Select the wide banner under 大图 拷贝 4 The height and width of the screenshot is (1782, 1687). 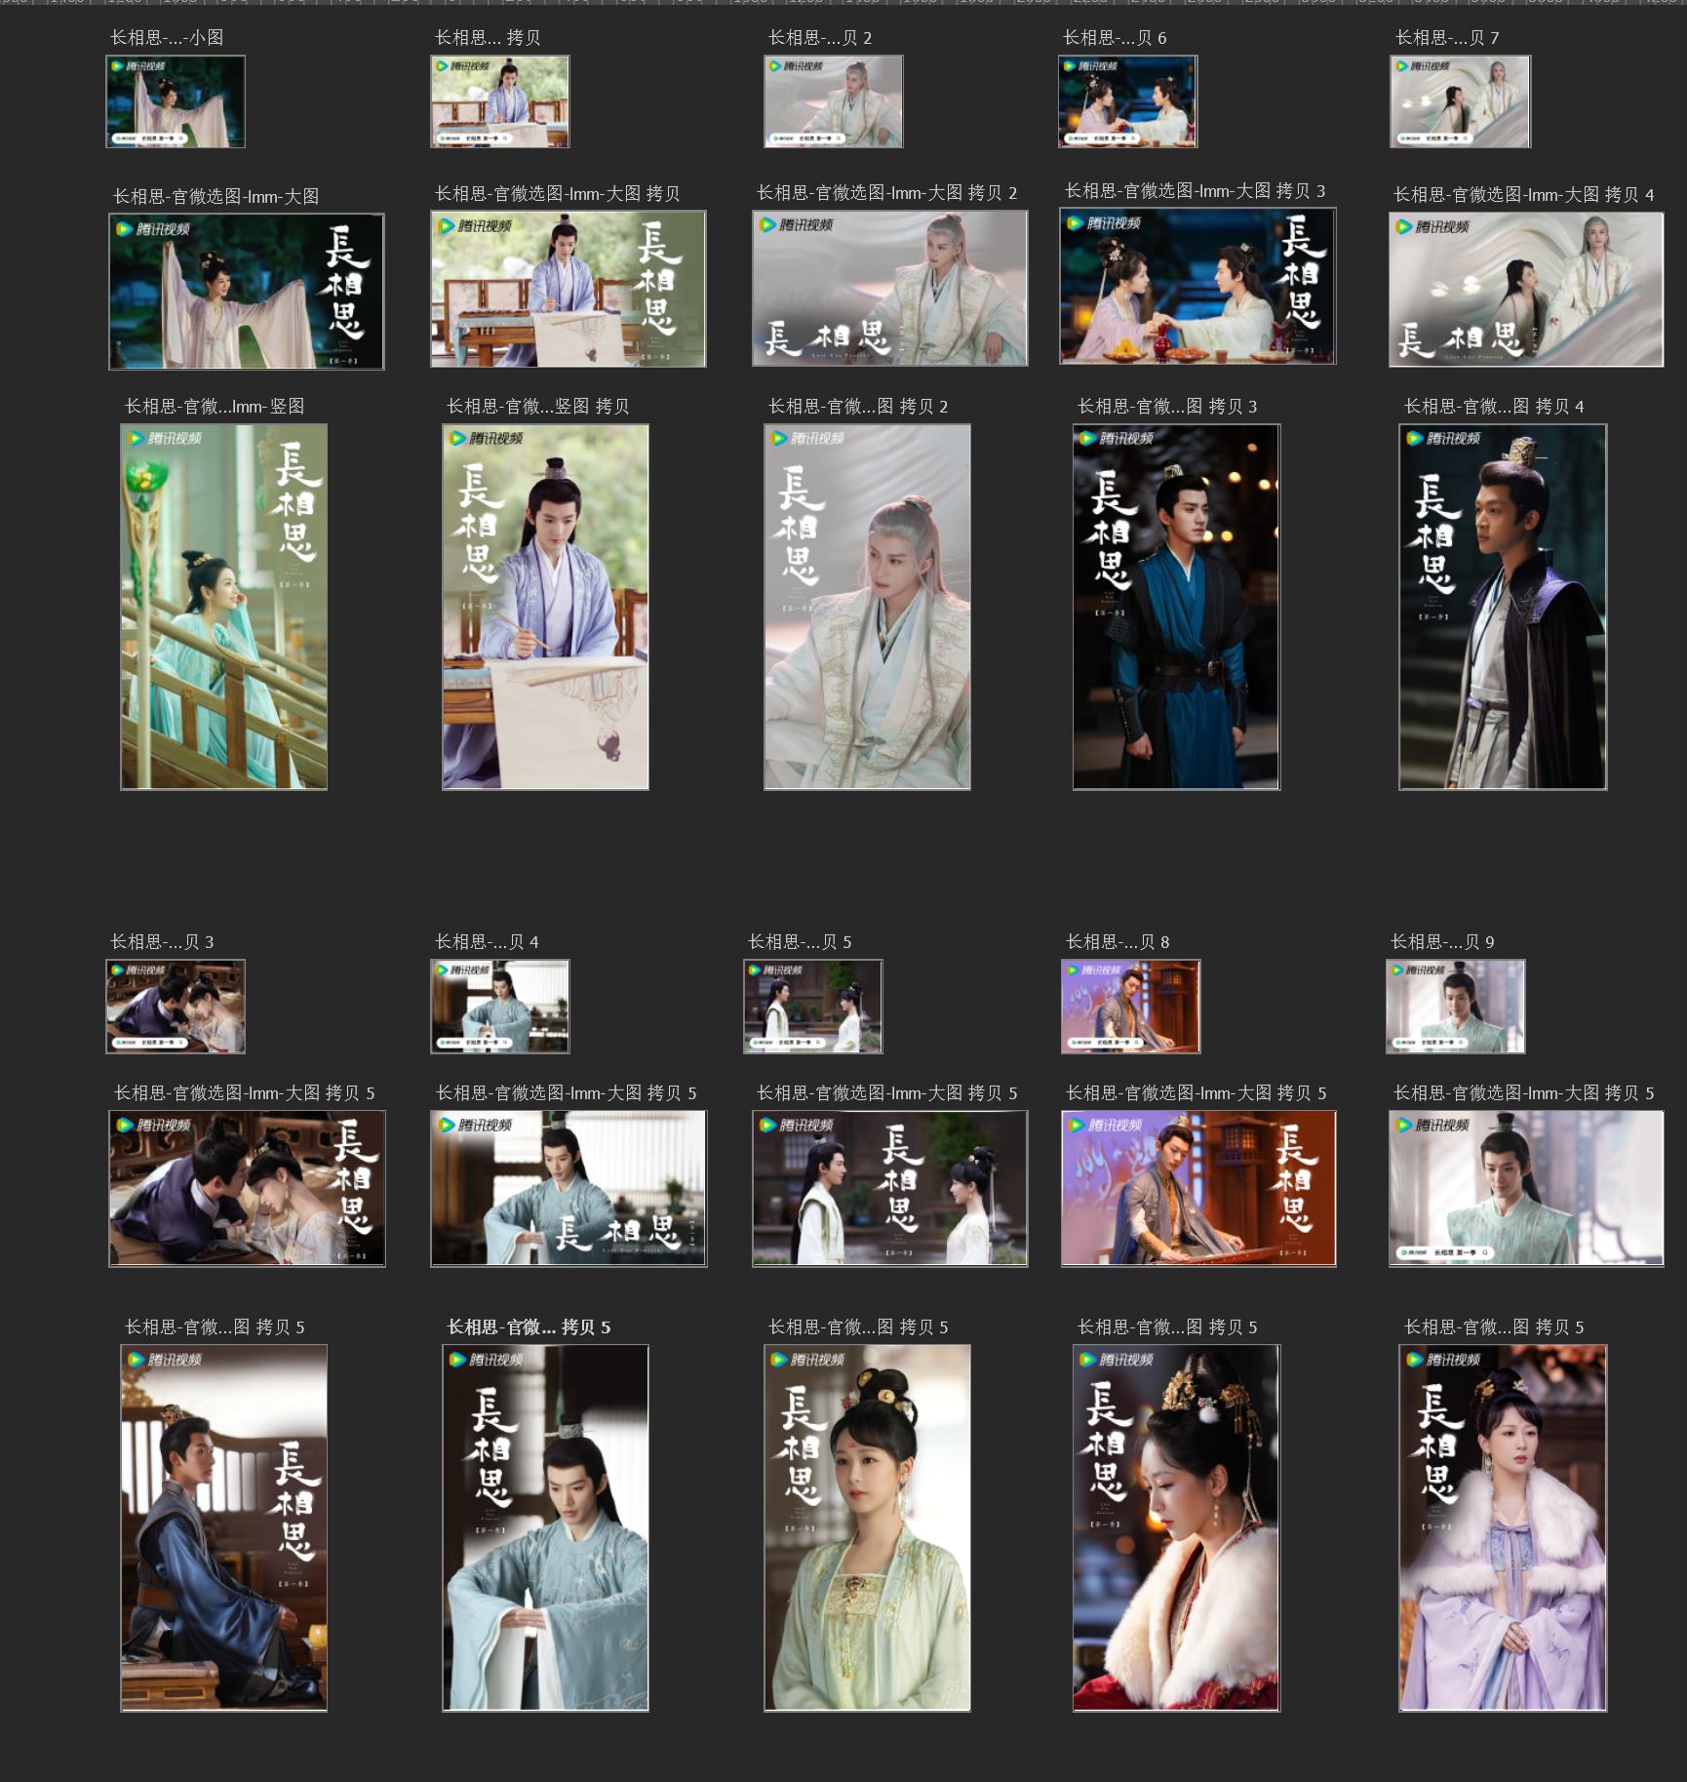(1526, 290)
